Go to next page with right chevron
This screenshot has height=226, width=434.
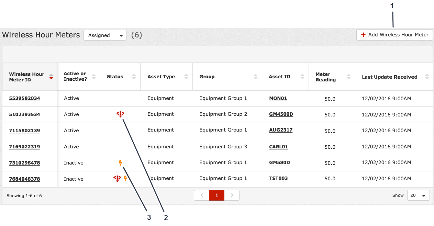[x=232, y=195]
